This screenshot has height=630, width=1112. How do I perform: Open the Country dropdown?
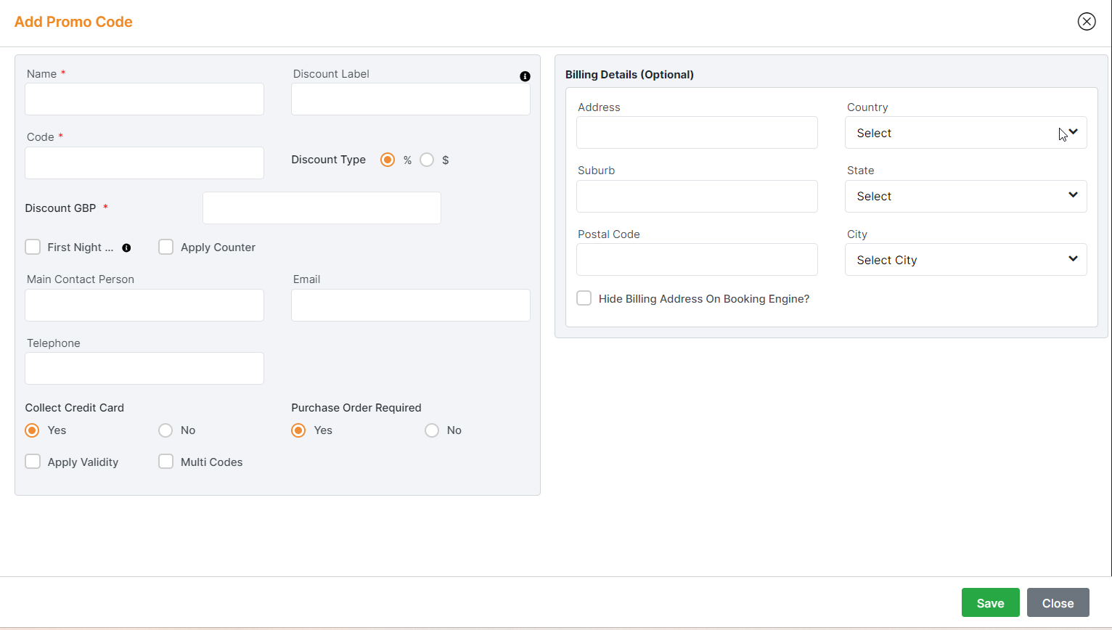pyautogui.click(x=965, y=133)
